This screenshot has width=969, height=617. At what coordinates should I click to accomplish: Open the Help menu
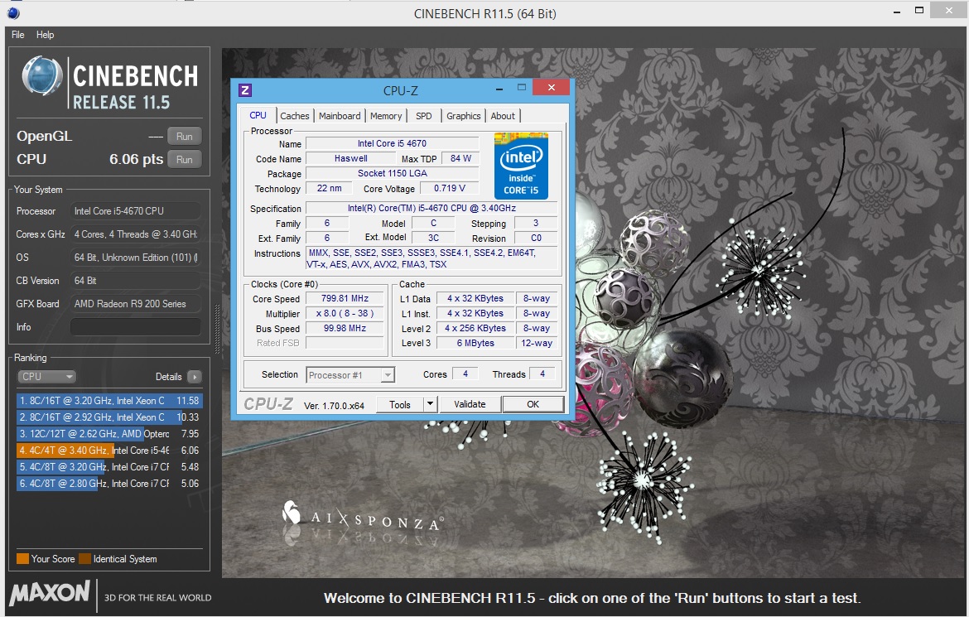tap(46, 35)
